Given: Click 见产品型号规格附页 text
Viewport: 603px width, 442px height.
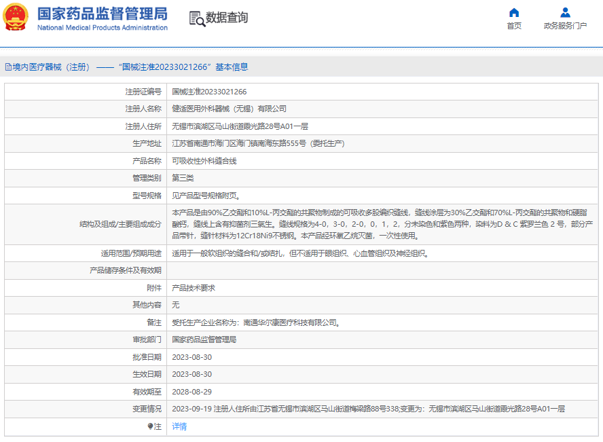Looking at the screenshot, I should click(206, 196).
